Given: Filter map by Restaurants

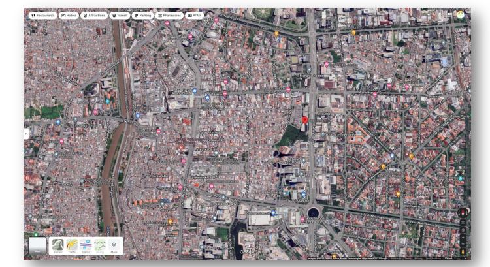Looking at the screenshot, I should (43, 15).
